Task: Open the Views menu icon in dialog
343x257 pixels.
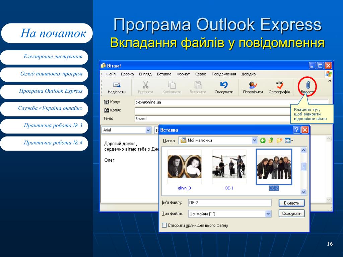Action: 289,140
